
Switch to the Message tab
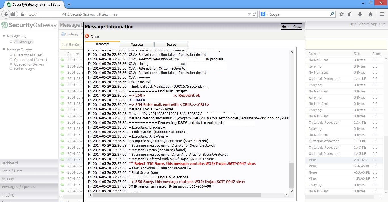point(137,45)
